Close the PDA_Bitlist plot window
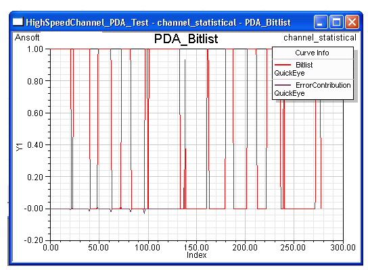The height and width of the screenshot is (270, 368). (352, 22)
